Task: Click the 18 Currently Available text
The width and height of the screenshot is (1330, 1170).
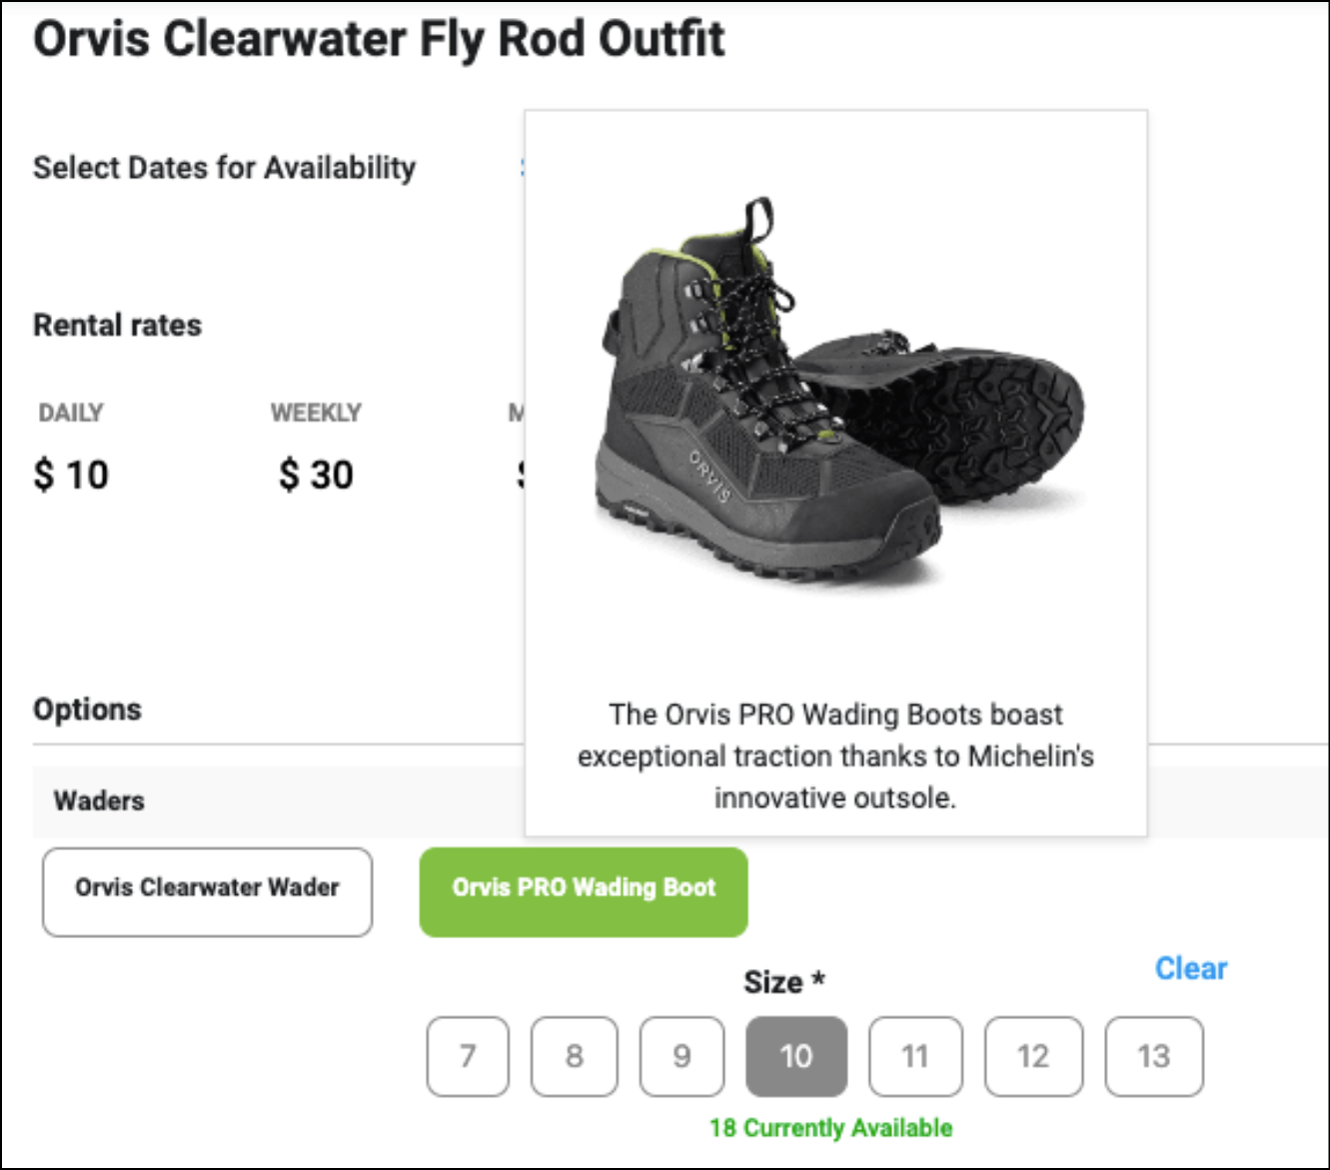Action: click(830, 1128)
